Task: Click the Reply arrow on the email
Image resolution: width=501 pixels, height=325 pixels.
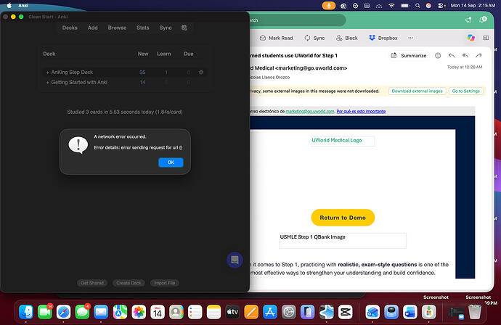Action: point(452,56)
